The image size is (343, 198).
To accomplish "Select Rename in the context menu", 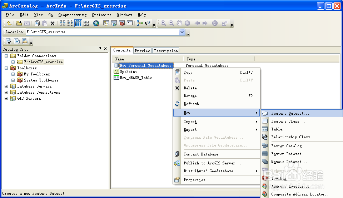I will (217, 96).
